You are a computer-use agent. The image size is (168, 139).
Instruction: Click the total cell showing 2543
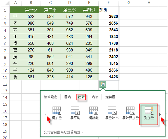[x=108, y=30]
